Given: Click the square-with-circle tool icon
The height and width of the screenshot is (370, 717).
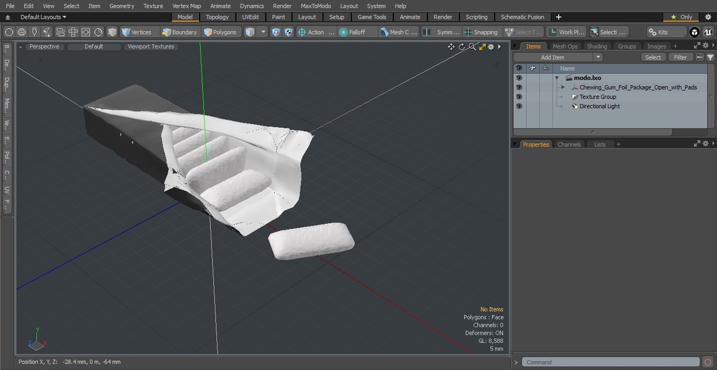Looking at the screenshot, I should [86, 32].
